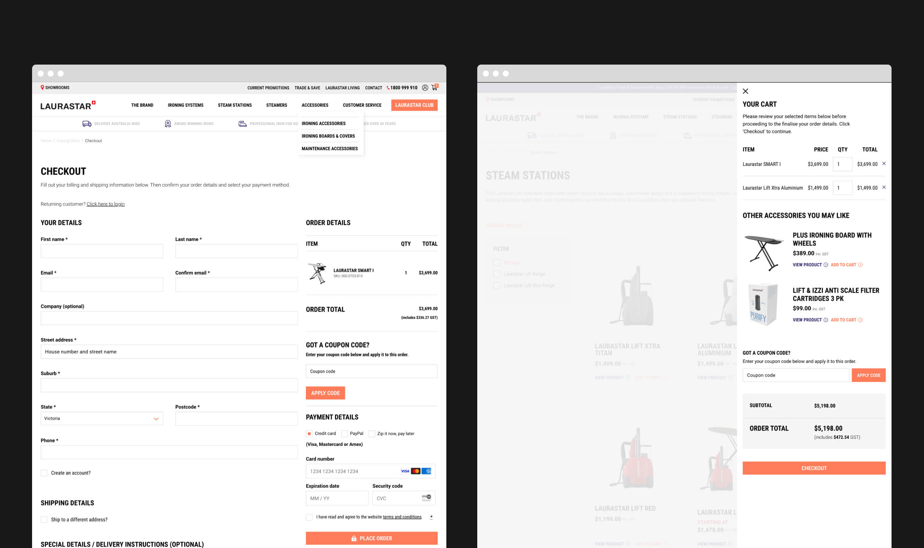Viewport: 924px width, 548px height.
Task: Select Maintenance Accessories from dropdown menu
Action: (x=329, y=149)
